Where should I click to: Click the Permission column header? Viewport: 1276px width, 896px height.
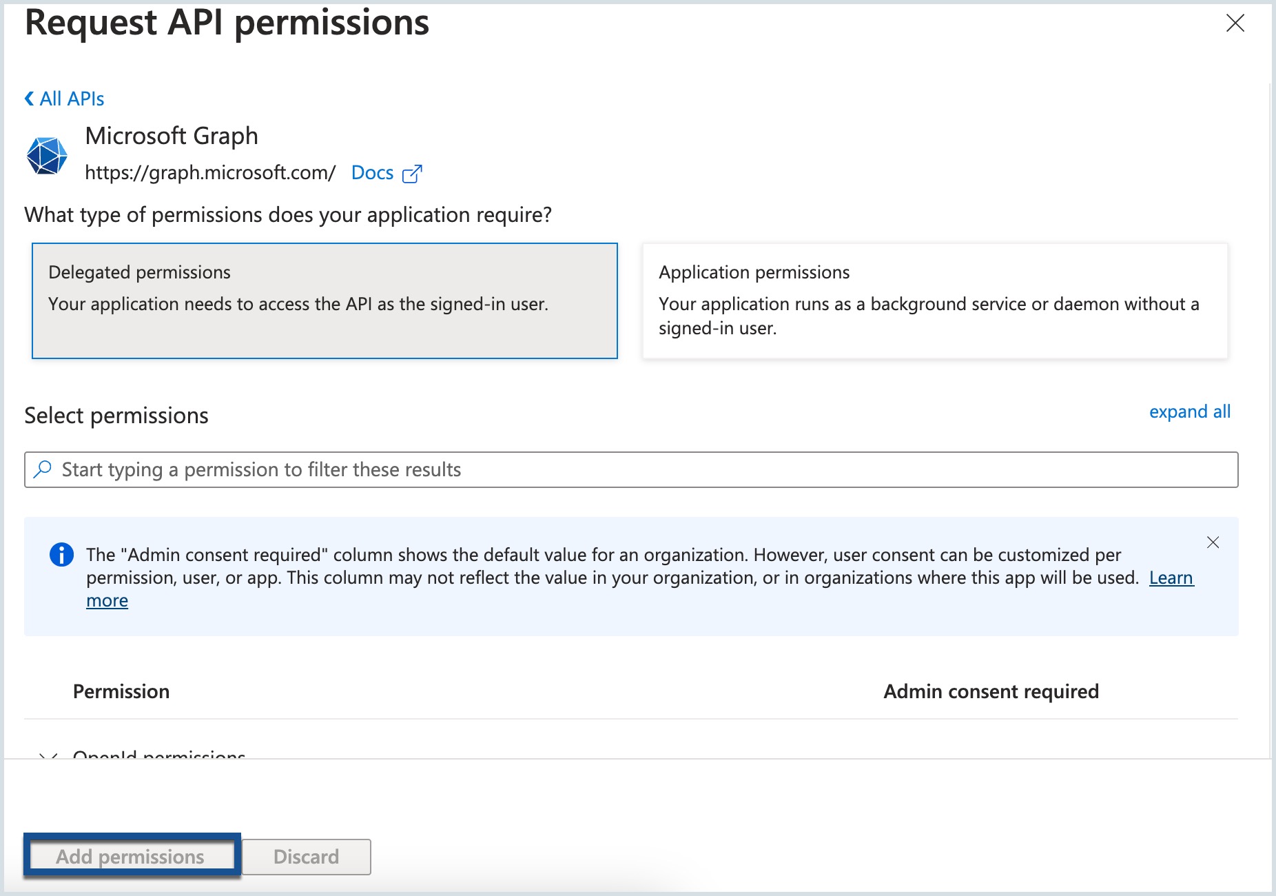121,691
